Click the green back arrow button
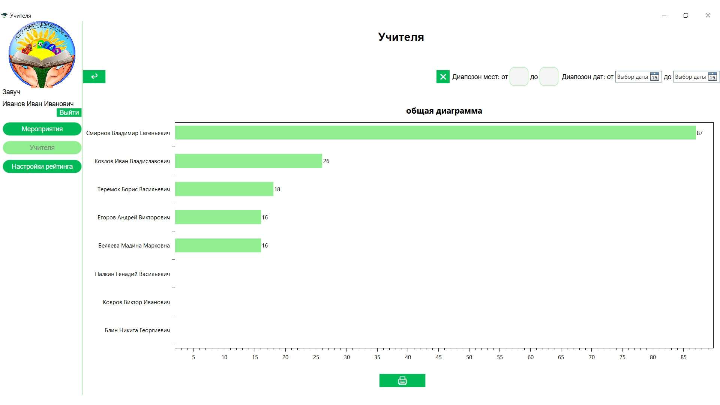 (x=94, y=76)
